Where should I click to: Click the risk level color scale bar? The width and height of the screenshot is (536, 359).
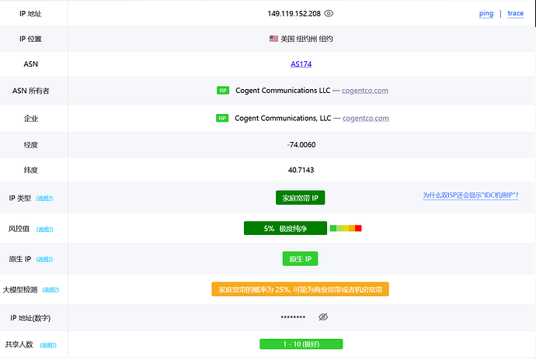click(x=346, y=228)
